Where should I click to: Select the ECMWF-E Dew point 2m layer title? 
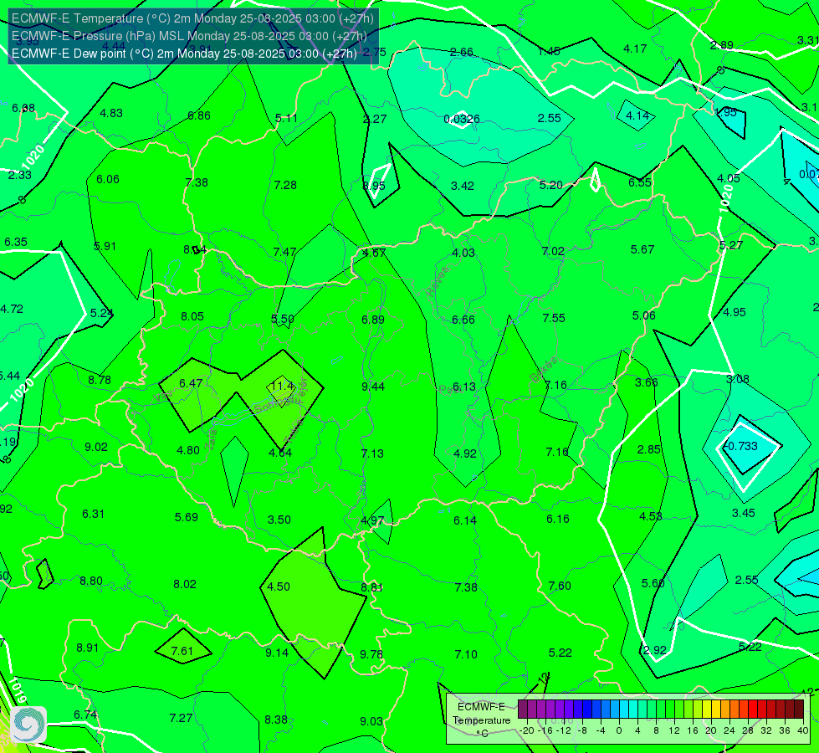184,54
